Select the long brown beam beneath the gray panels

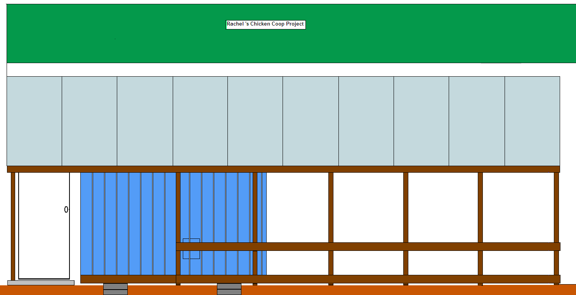283,169
